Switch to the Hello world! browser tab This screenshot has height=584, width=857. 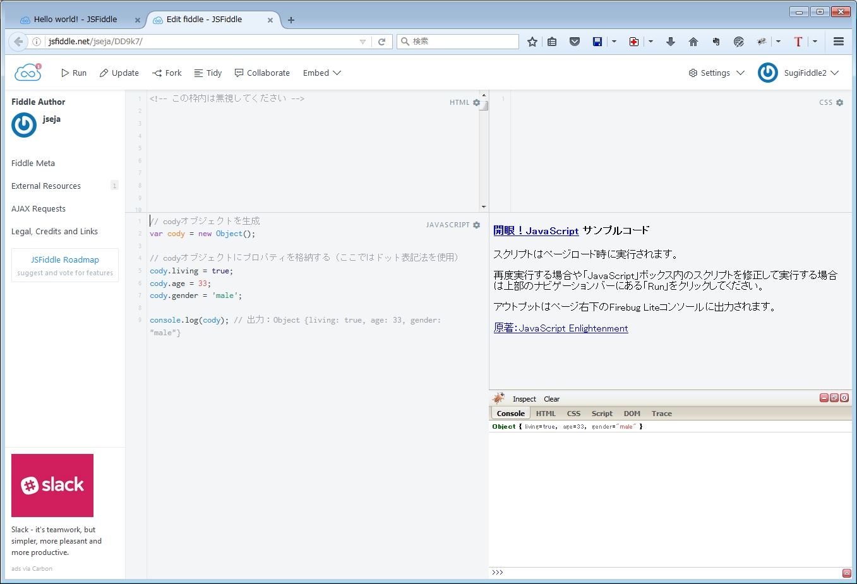(x=75, y=20)
